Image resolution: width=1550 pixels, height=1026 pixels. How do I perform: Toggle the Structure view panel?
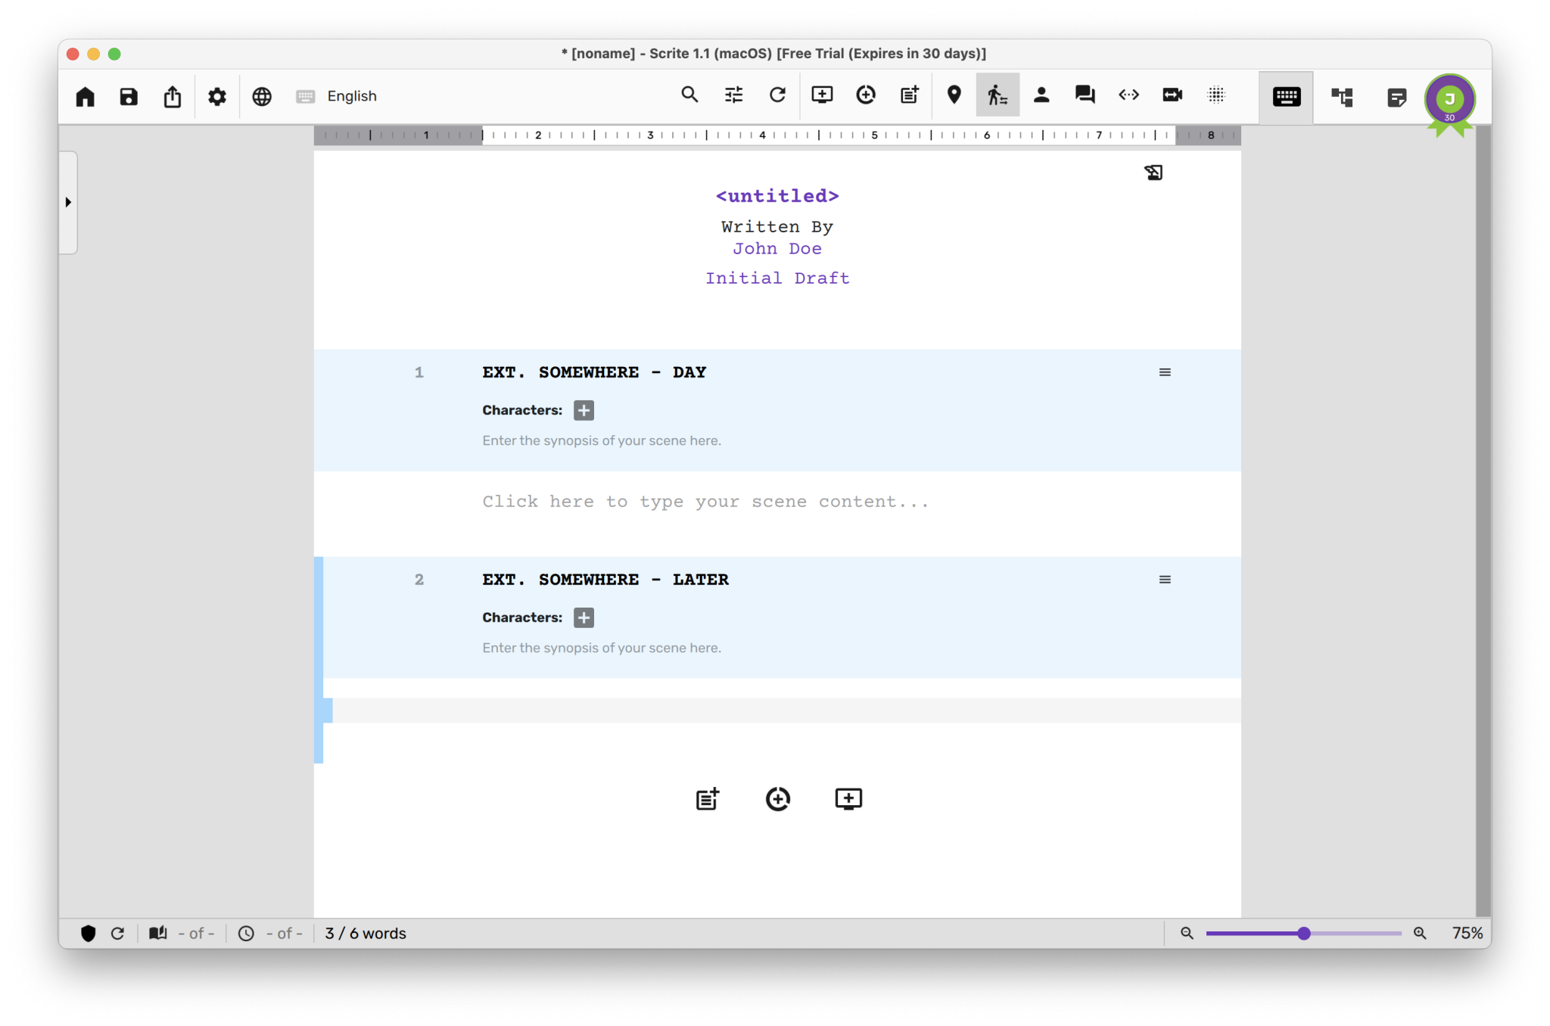coord(1343,97)
